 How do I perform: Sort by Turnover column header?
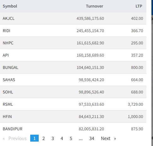click(94, 6)
